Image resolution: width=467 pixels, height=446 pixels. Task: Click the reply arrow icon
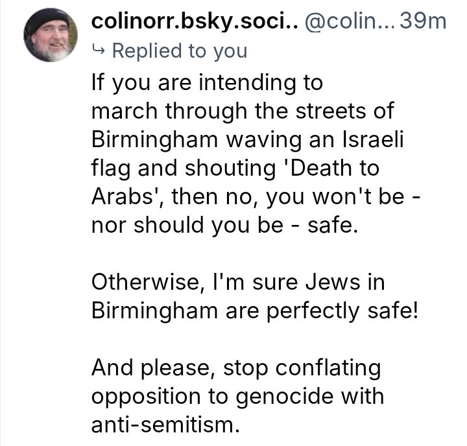99,51
